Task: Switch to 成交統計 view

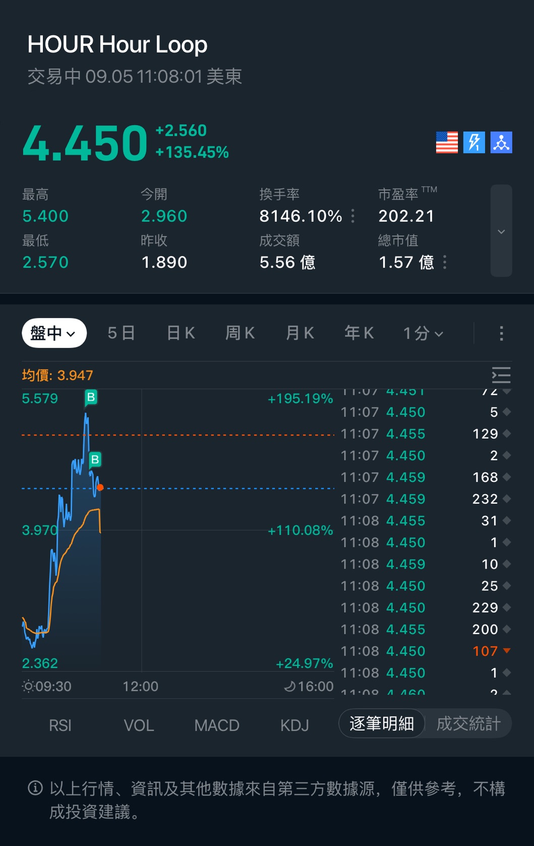Action: click(468, 723)
